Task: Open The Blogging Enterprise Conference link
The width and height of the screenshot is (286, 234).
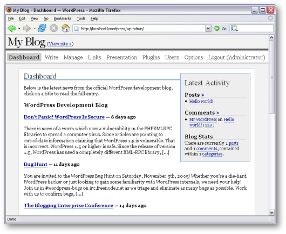Action: coord(69,205)
